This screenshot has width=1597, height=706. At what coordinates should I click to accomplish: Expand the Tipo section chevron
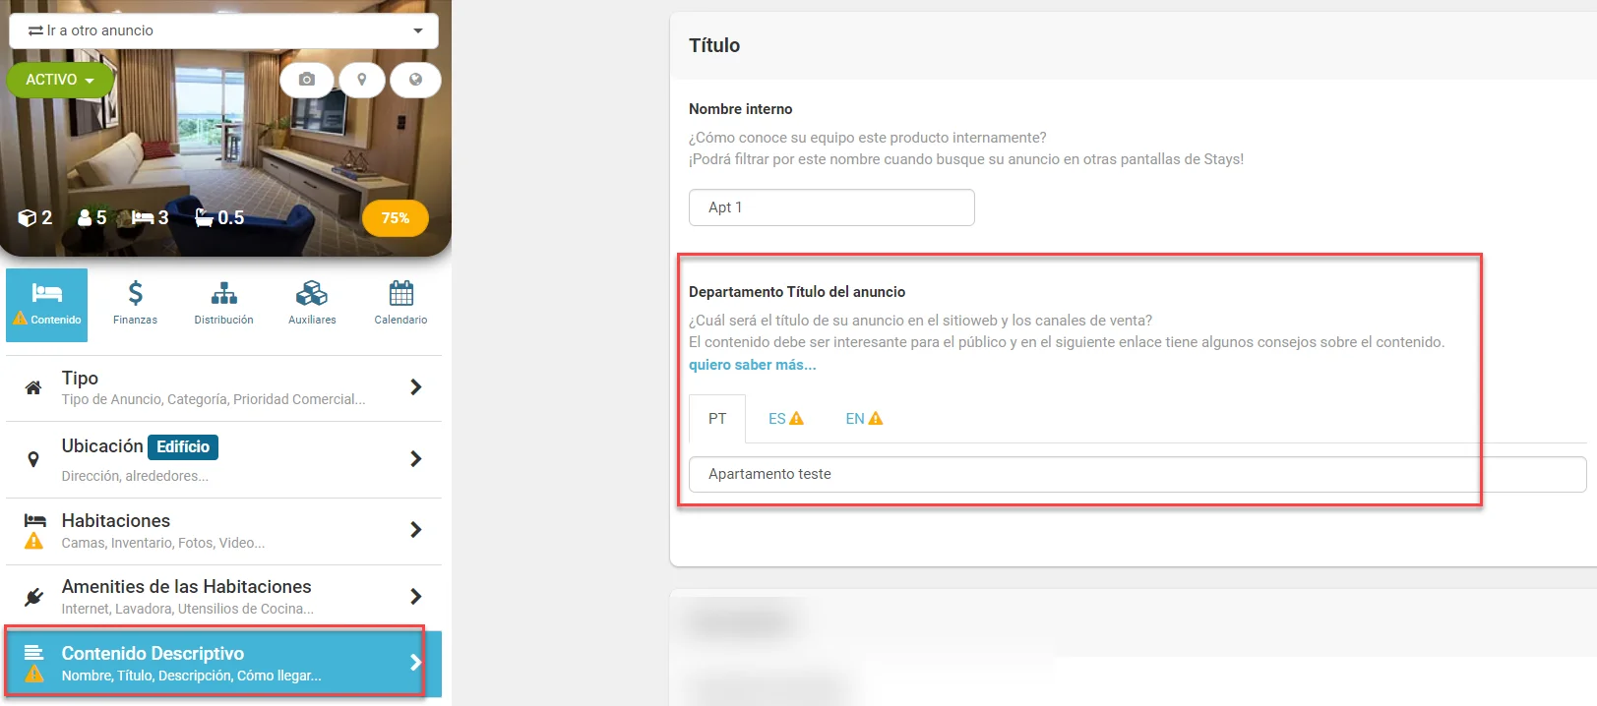pos(416,387)
